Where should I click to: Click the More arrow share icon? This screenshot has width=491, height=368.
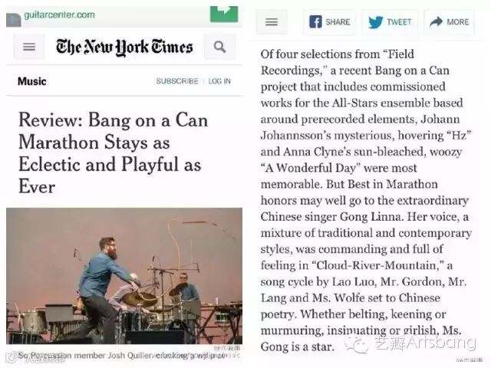(x=437, y=21)
